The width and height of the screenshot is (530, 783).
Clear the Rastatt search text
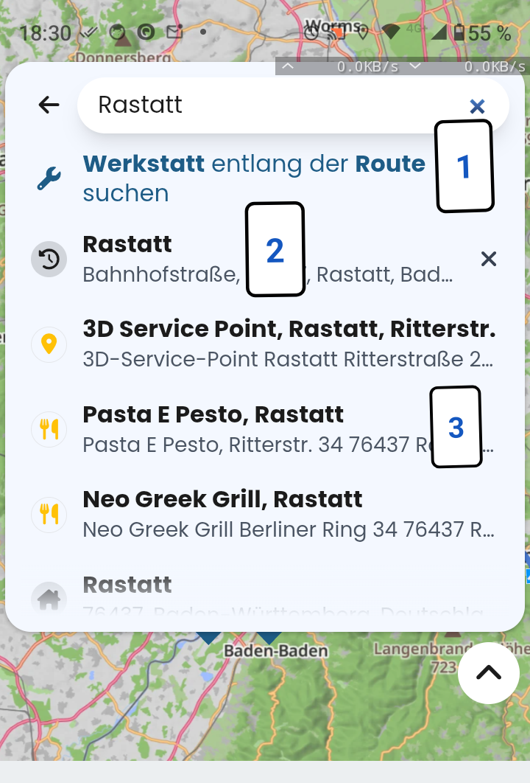pos(477,106)
